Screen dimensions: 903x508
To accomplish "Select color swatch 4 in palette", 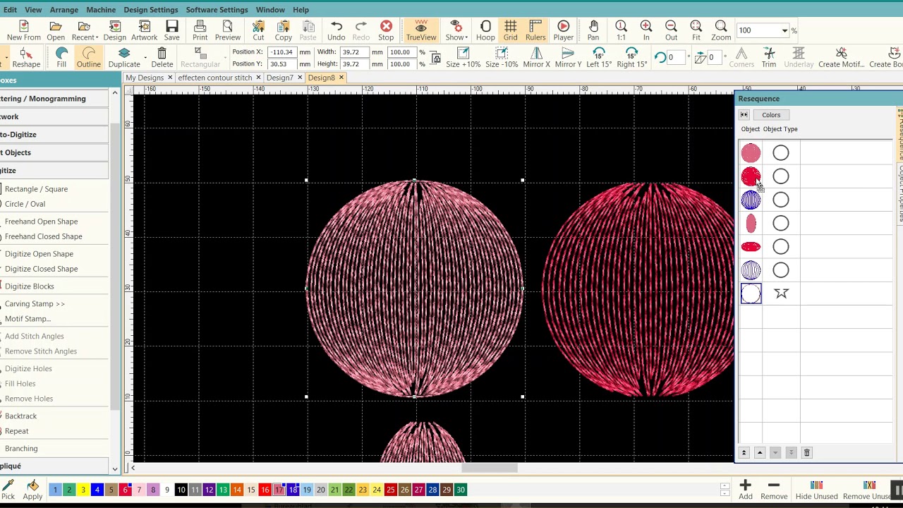I will coord(97,490).
